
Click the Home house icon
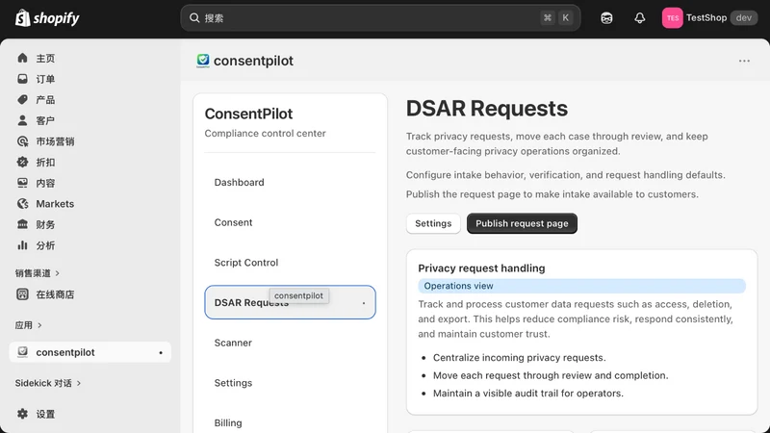coord(22,58)
